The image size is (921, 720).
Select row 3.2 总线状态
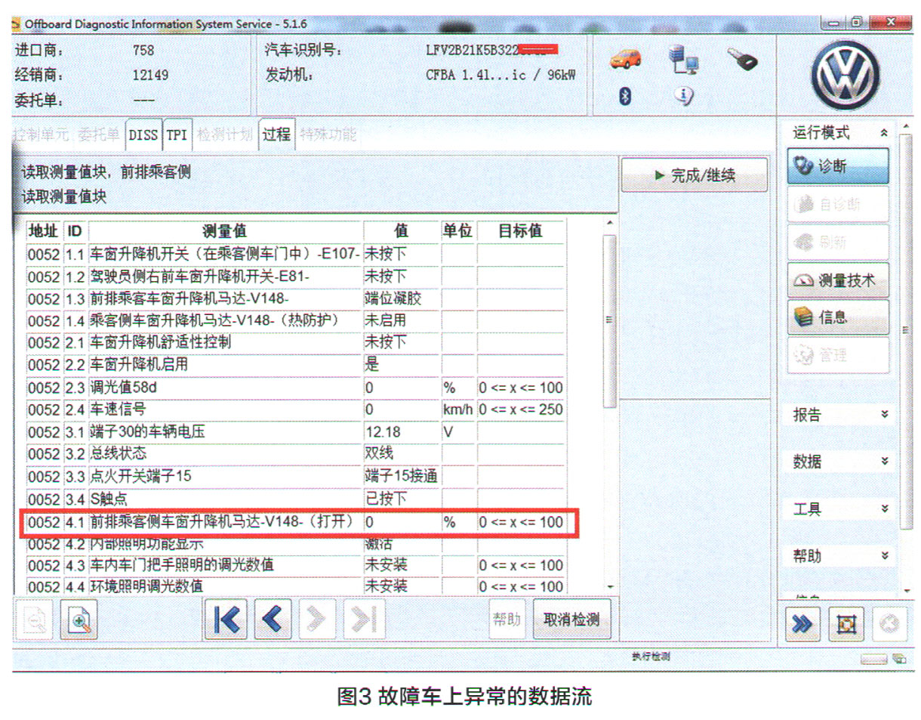(295, 453)
